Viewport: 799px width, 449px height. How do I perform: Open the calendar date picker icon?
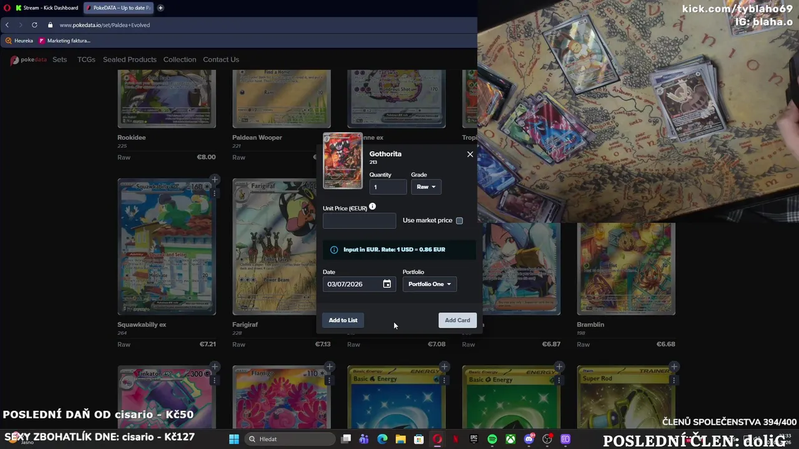click(387, 284)
